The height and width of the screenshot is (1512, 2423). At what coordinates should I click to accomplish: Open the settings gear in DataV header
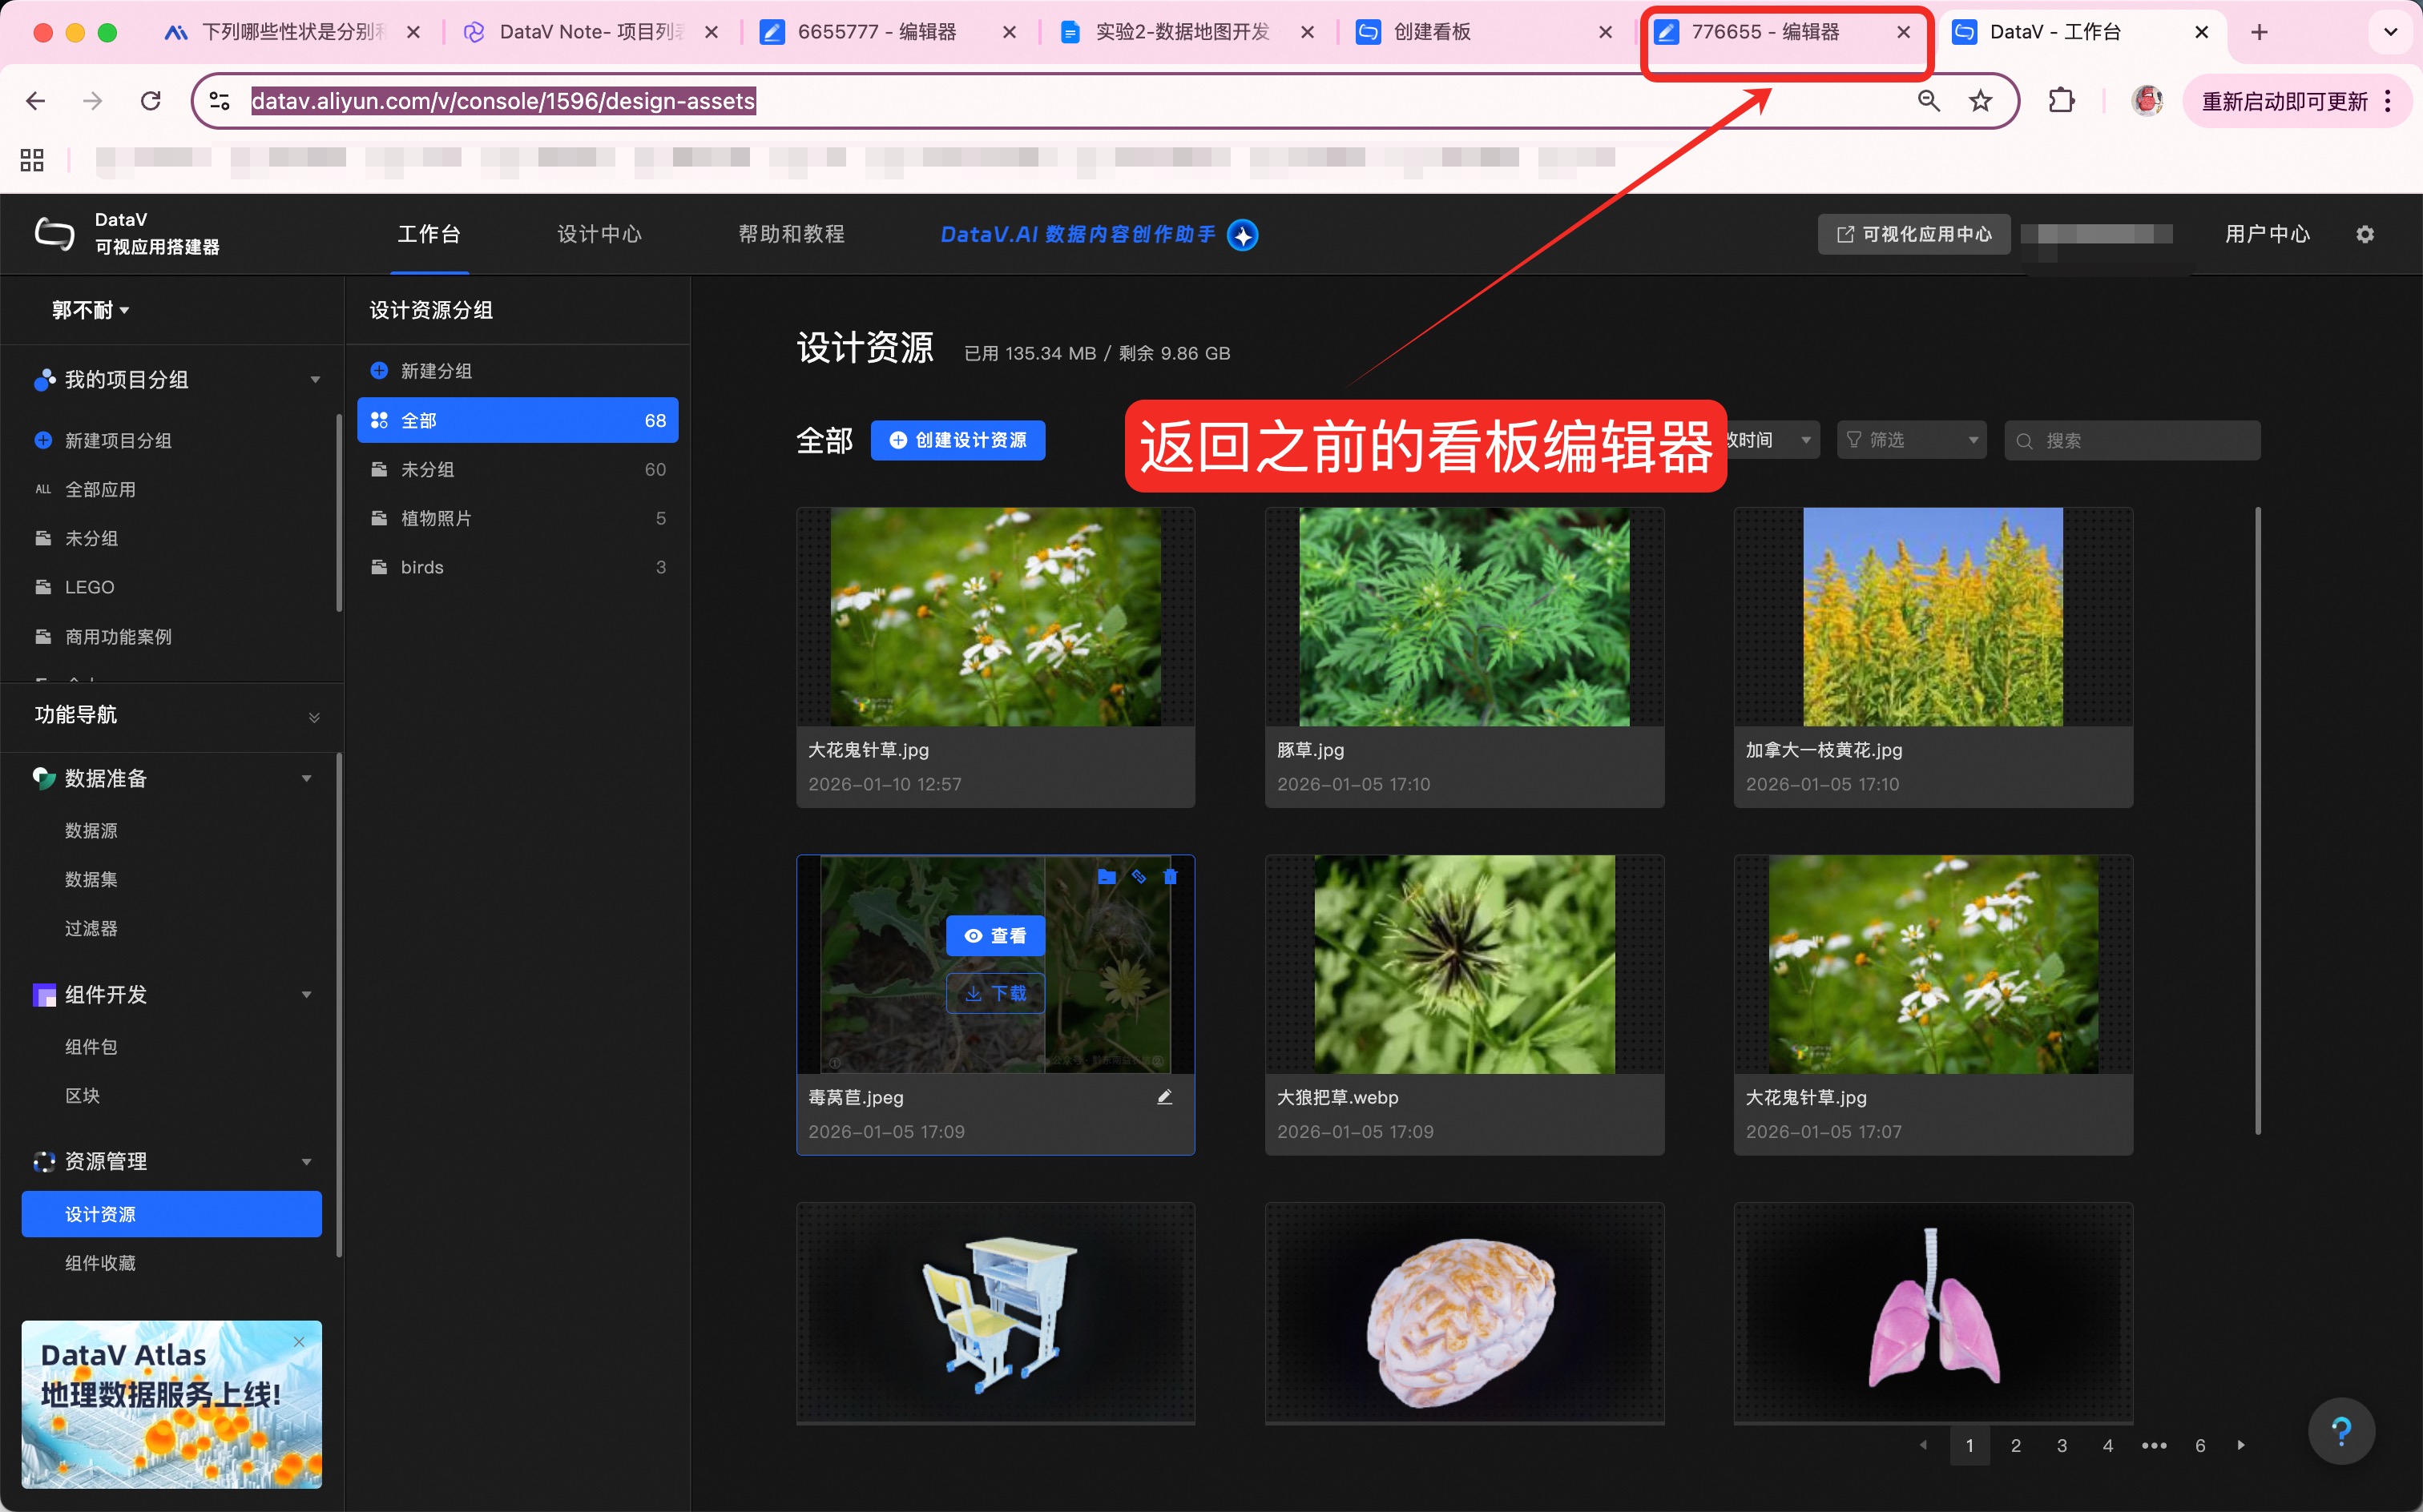2364,234
